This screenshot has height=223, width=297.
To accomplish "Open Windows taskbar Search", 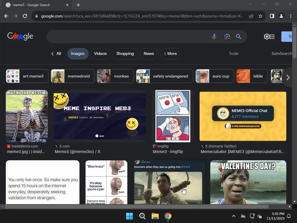I will 142,216.
